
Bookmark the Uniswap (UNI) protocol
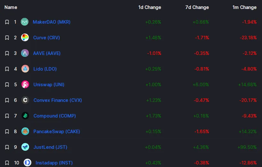tap(7, 85)
